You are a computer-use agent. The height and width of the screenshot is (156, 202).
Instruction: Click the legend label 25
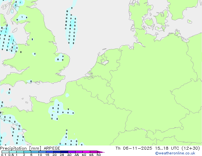point(62,155)
